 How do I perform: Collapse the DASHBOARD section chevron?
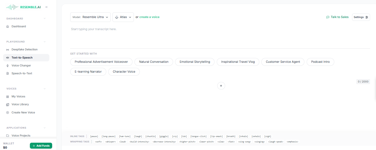[x=45, y=19]
